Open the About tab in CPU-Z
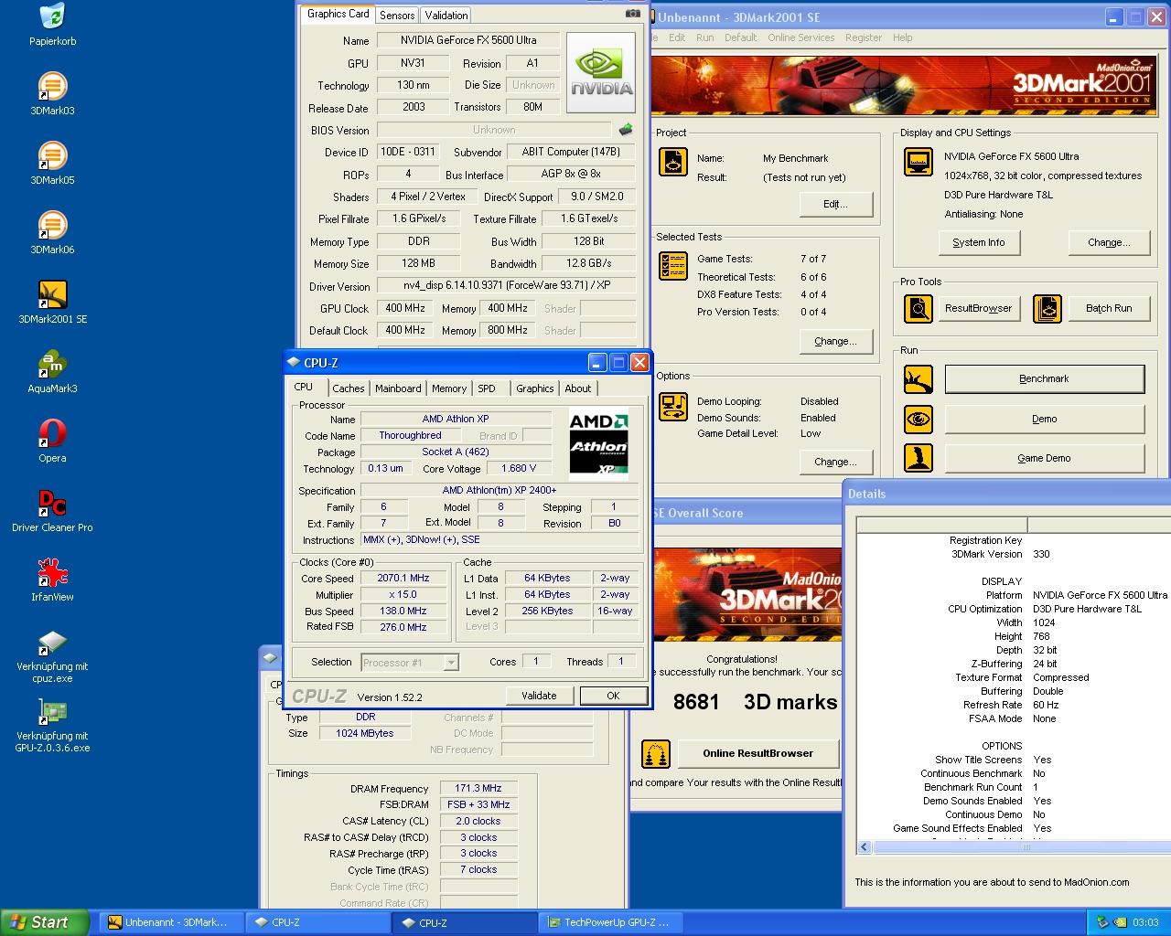The width and height of the screenshot is (1171, 936). tap(577, 388)
